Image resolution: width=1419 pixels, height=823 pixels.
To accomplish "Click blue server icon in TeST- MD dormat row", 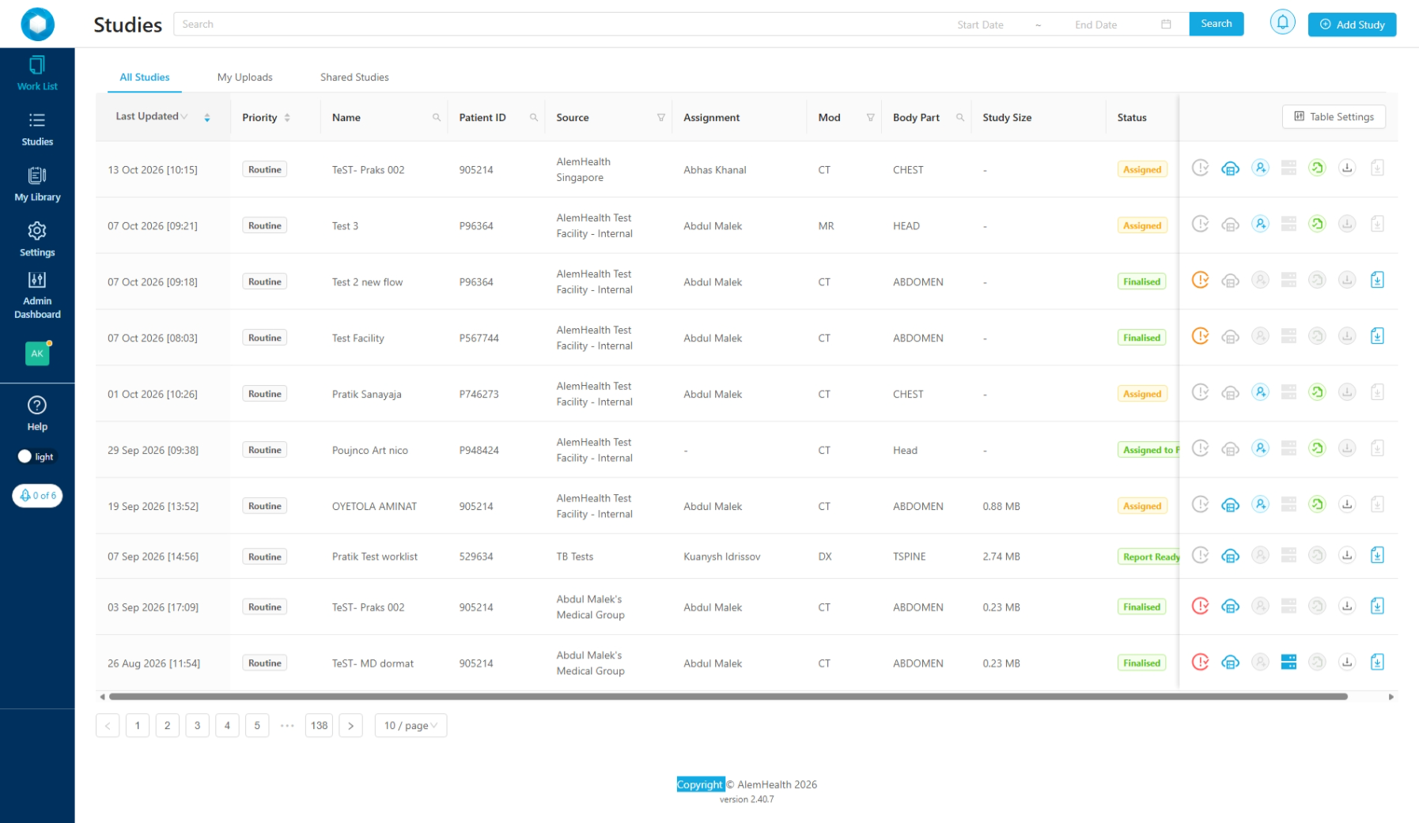I will [x=1288, y=663].
